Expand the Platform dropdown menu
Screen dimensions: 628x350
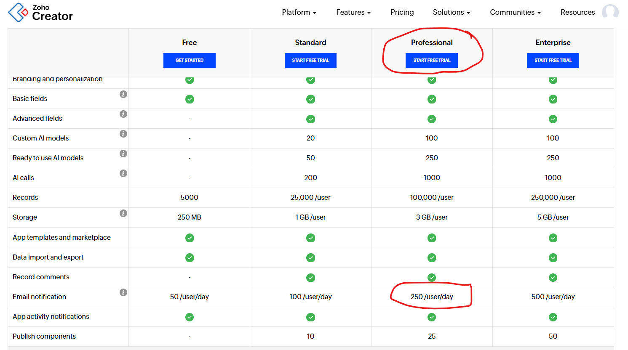coord(299,13)
